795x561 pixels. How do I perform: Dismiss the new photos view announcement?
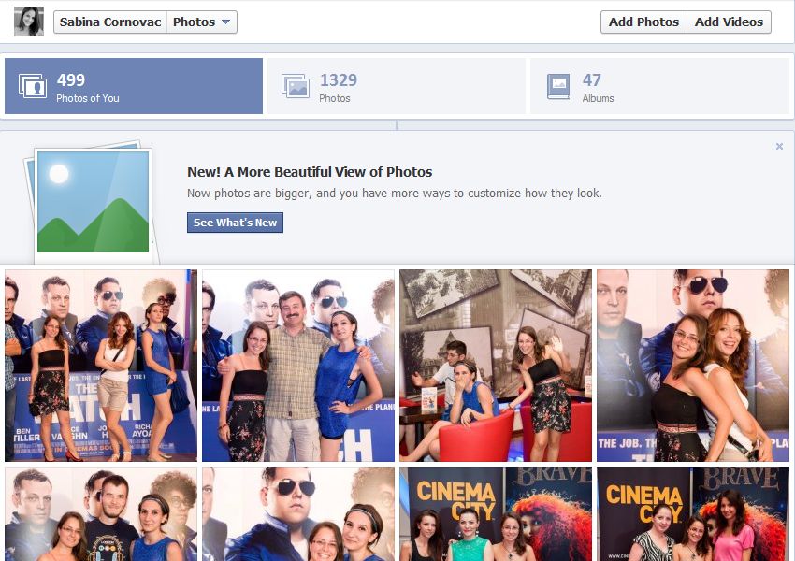coord(779,147)
